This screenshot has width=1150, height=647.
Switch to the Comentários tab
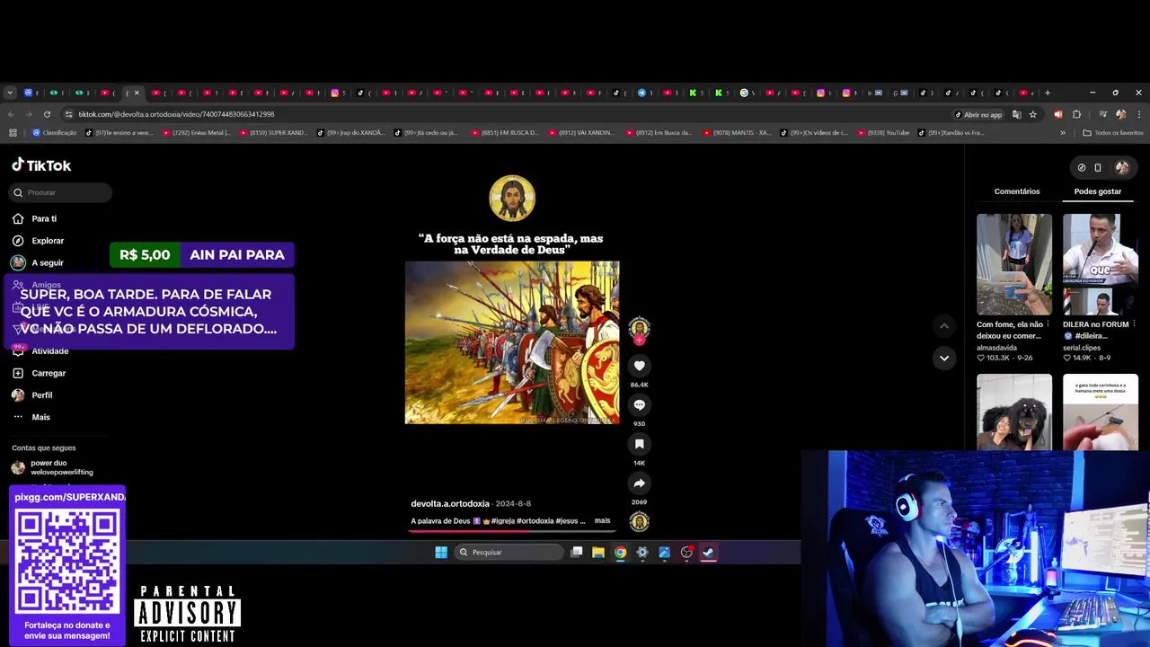point(1017,191)
